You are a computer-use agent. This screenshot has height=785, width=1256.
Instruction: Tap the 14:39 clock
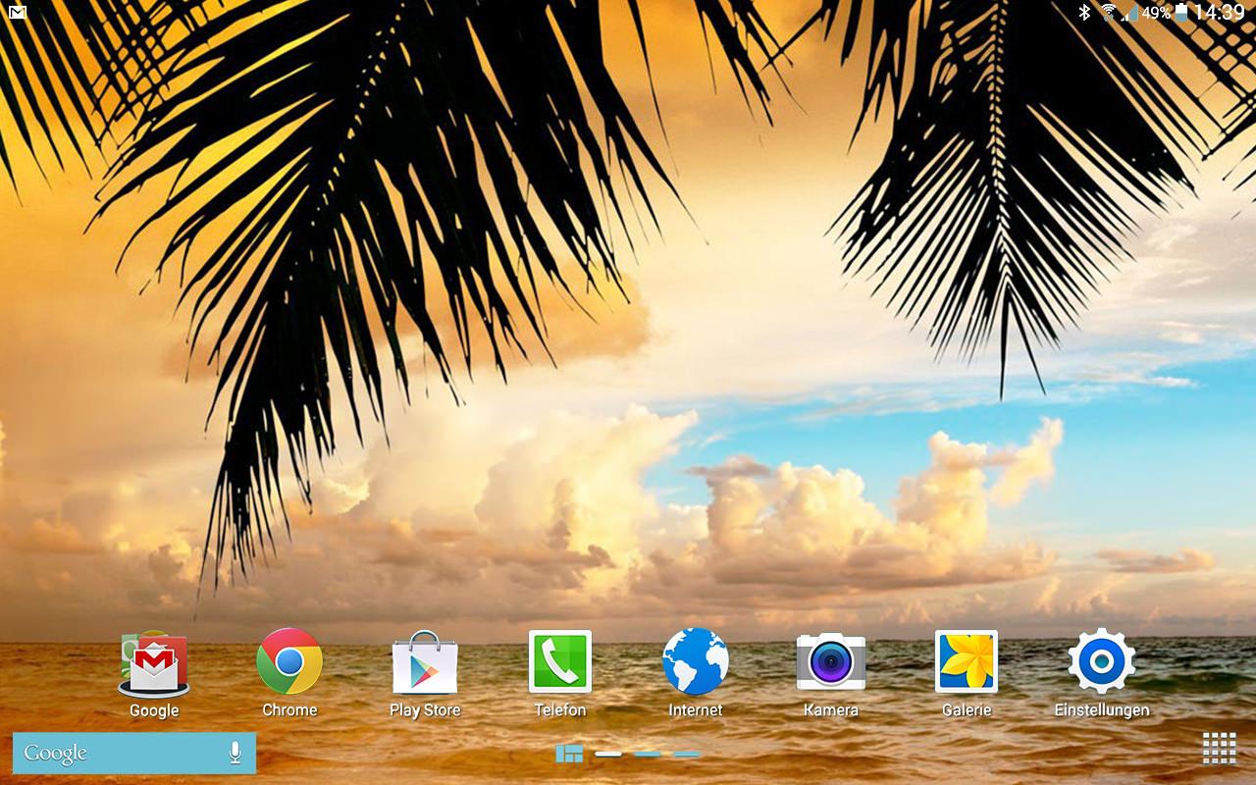coord(1220,13)
